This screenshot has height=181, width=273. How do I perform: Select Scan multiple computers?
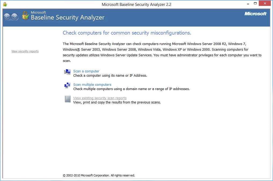coord(92,84)
